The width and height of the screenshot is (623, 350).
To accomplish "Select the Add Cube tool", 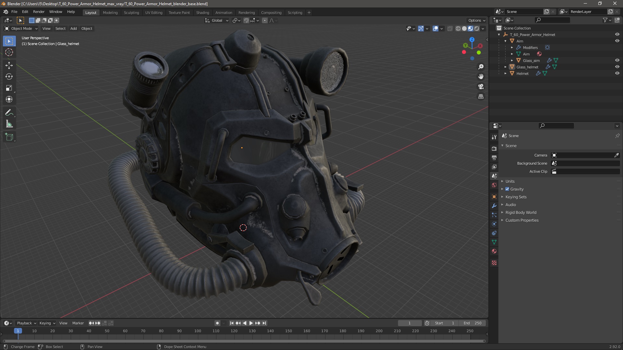I will point(9,137).
